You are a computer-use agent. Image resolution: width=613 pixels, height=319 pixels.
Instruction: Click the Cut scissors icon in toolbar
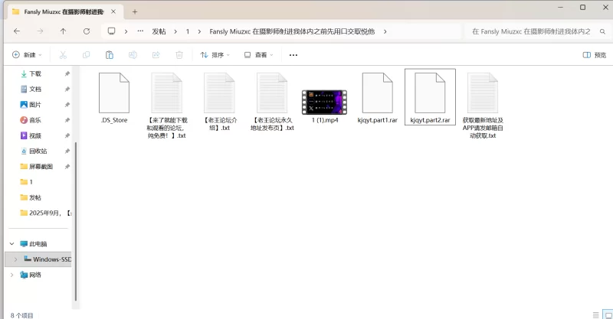click(63, 55)
